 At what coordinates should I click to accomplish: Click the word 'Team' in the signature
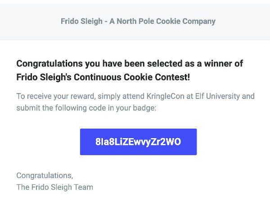[x=84, y=187]
